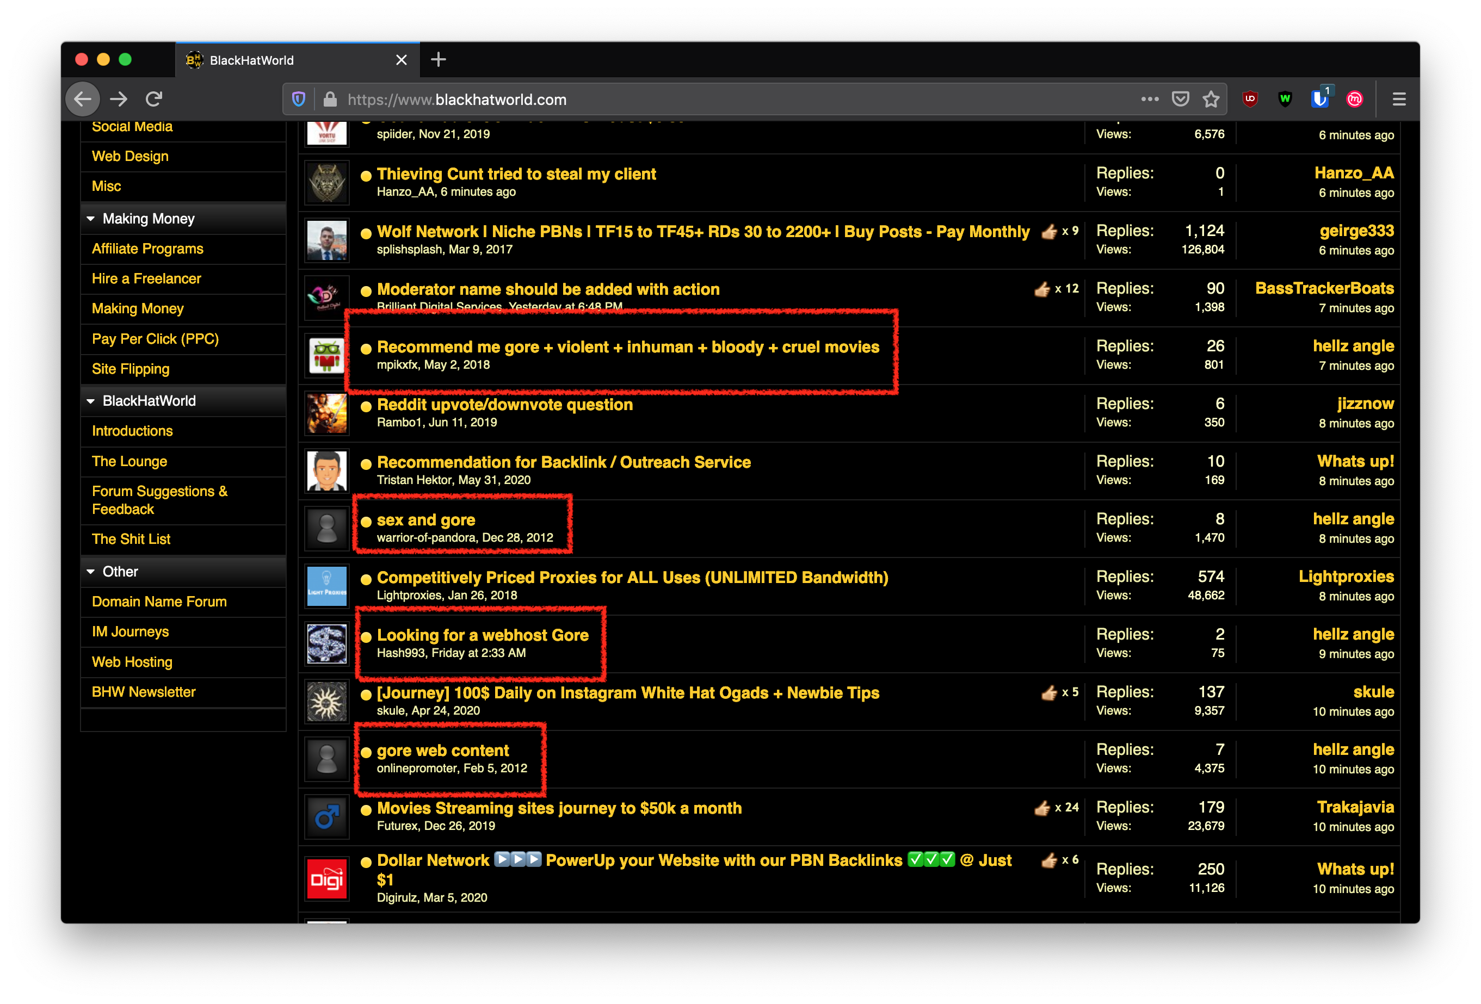
Task: Open the pink circular extension icon
Action: pos(1354,99)
